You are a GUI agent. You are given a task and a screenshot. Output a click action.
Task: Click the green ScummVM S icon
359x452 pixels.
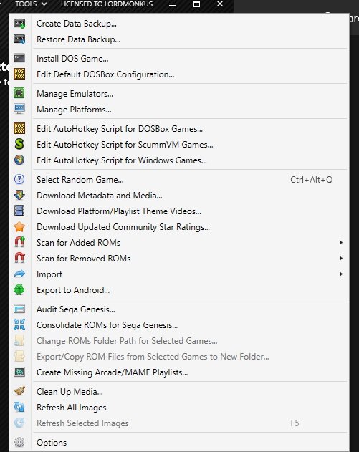19,144
